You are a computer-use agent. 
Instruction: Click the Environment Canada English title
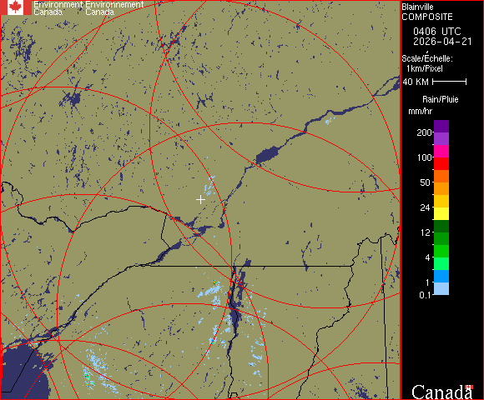58,8
